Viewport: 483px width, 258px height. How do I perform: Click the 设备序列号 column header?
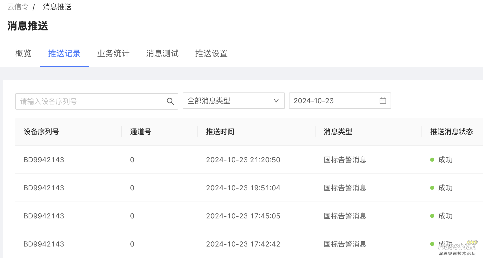[x=41, y=132]
